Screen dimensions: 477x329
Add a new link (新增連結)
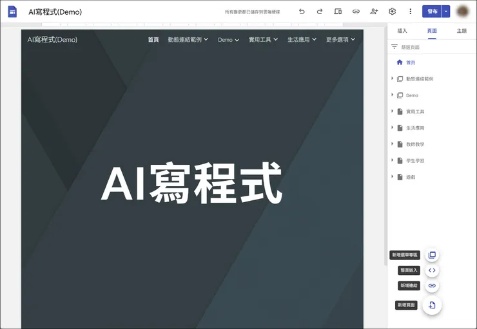432,286
